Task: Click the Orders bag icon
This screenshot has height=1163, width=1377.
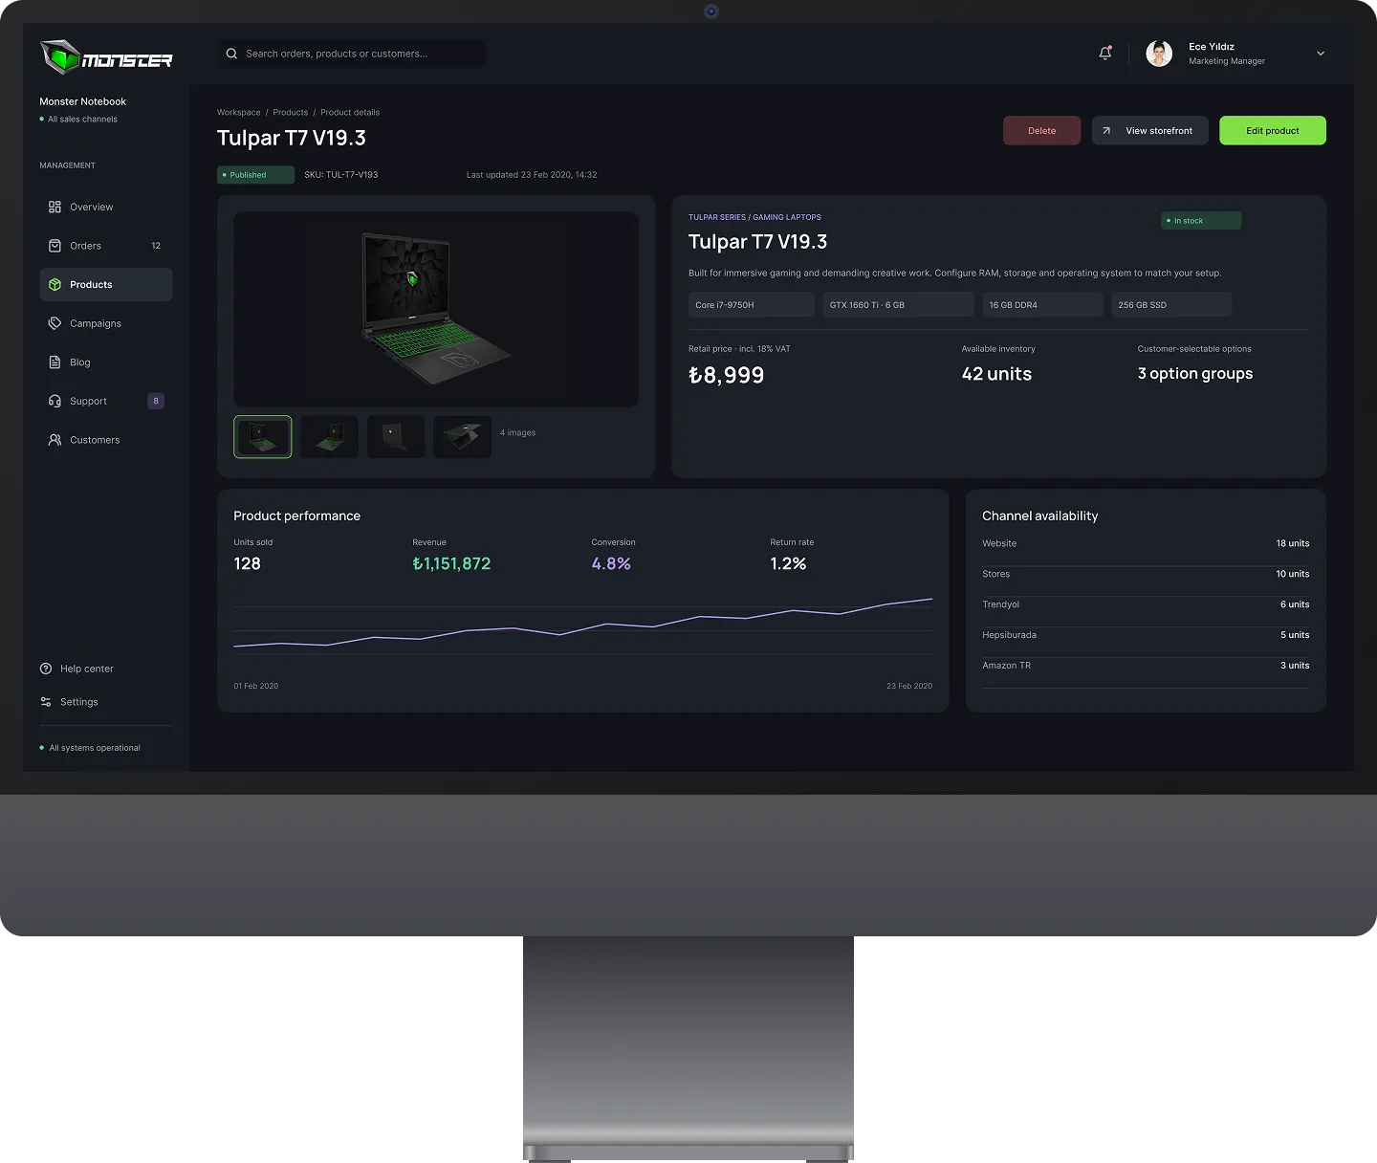Action: point(55,246)
